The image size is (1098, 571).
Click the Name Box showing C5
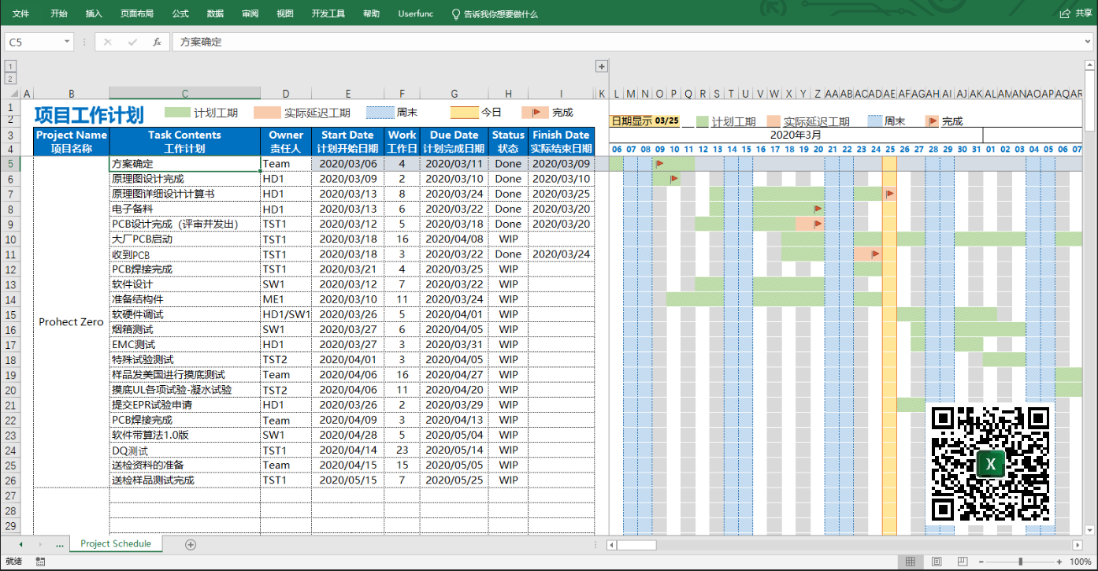[33, 42]
